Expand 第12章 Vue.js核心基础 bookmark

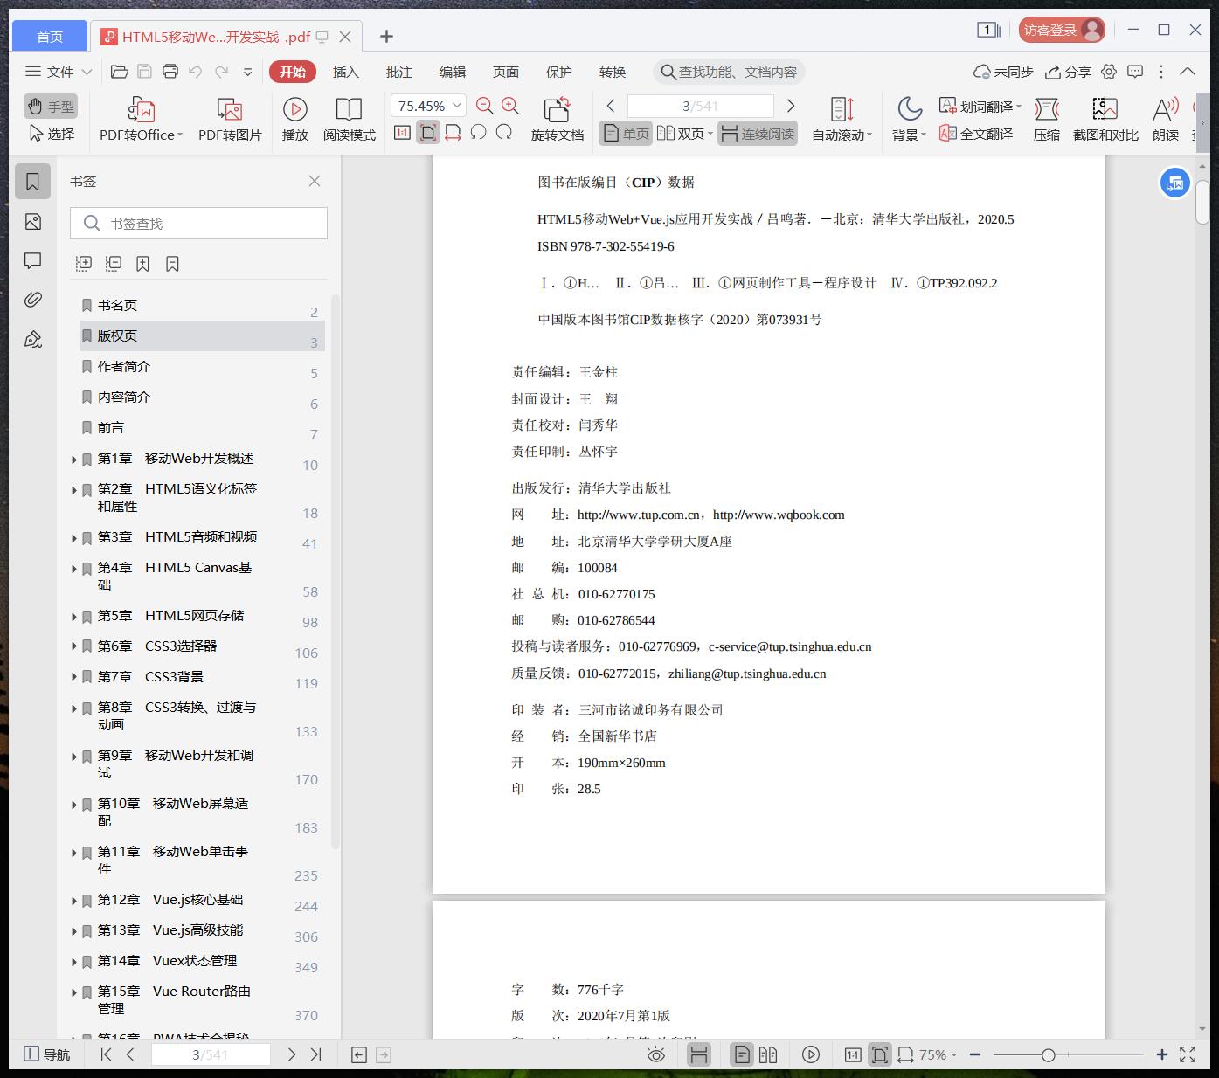pos(74,901)
